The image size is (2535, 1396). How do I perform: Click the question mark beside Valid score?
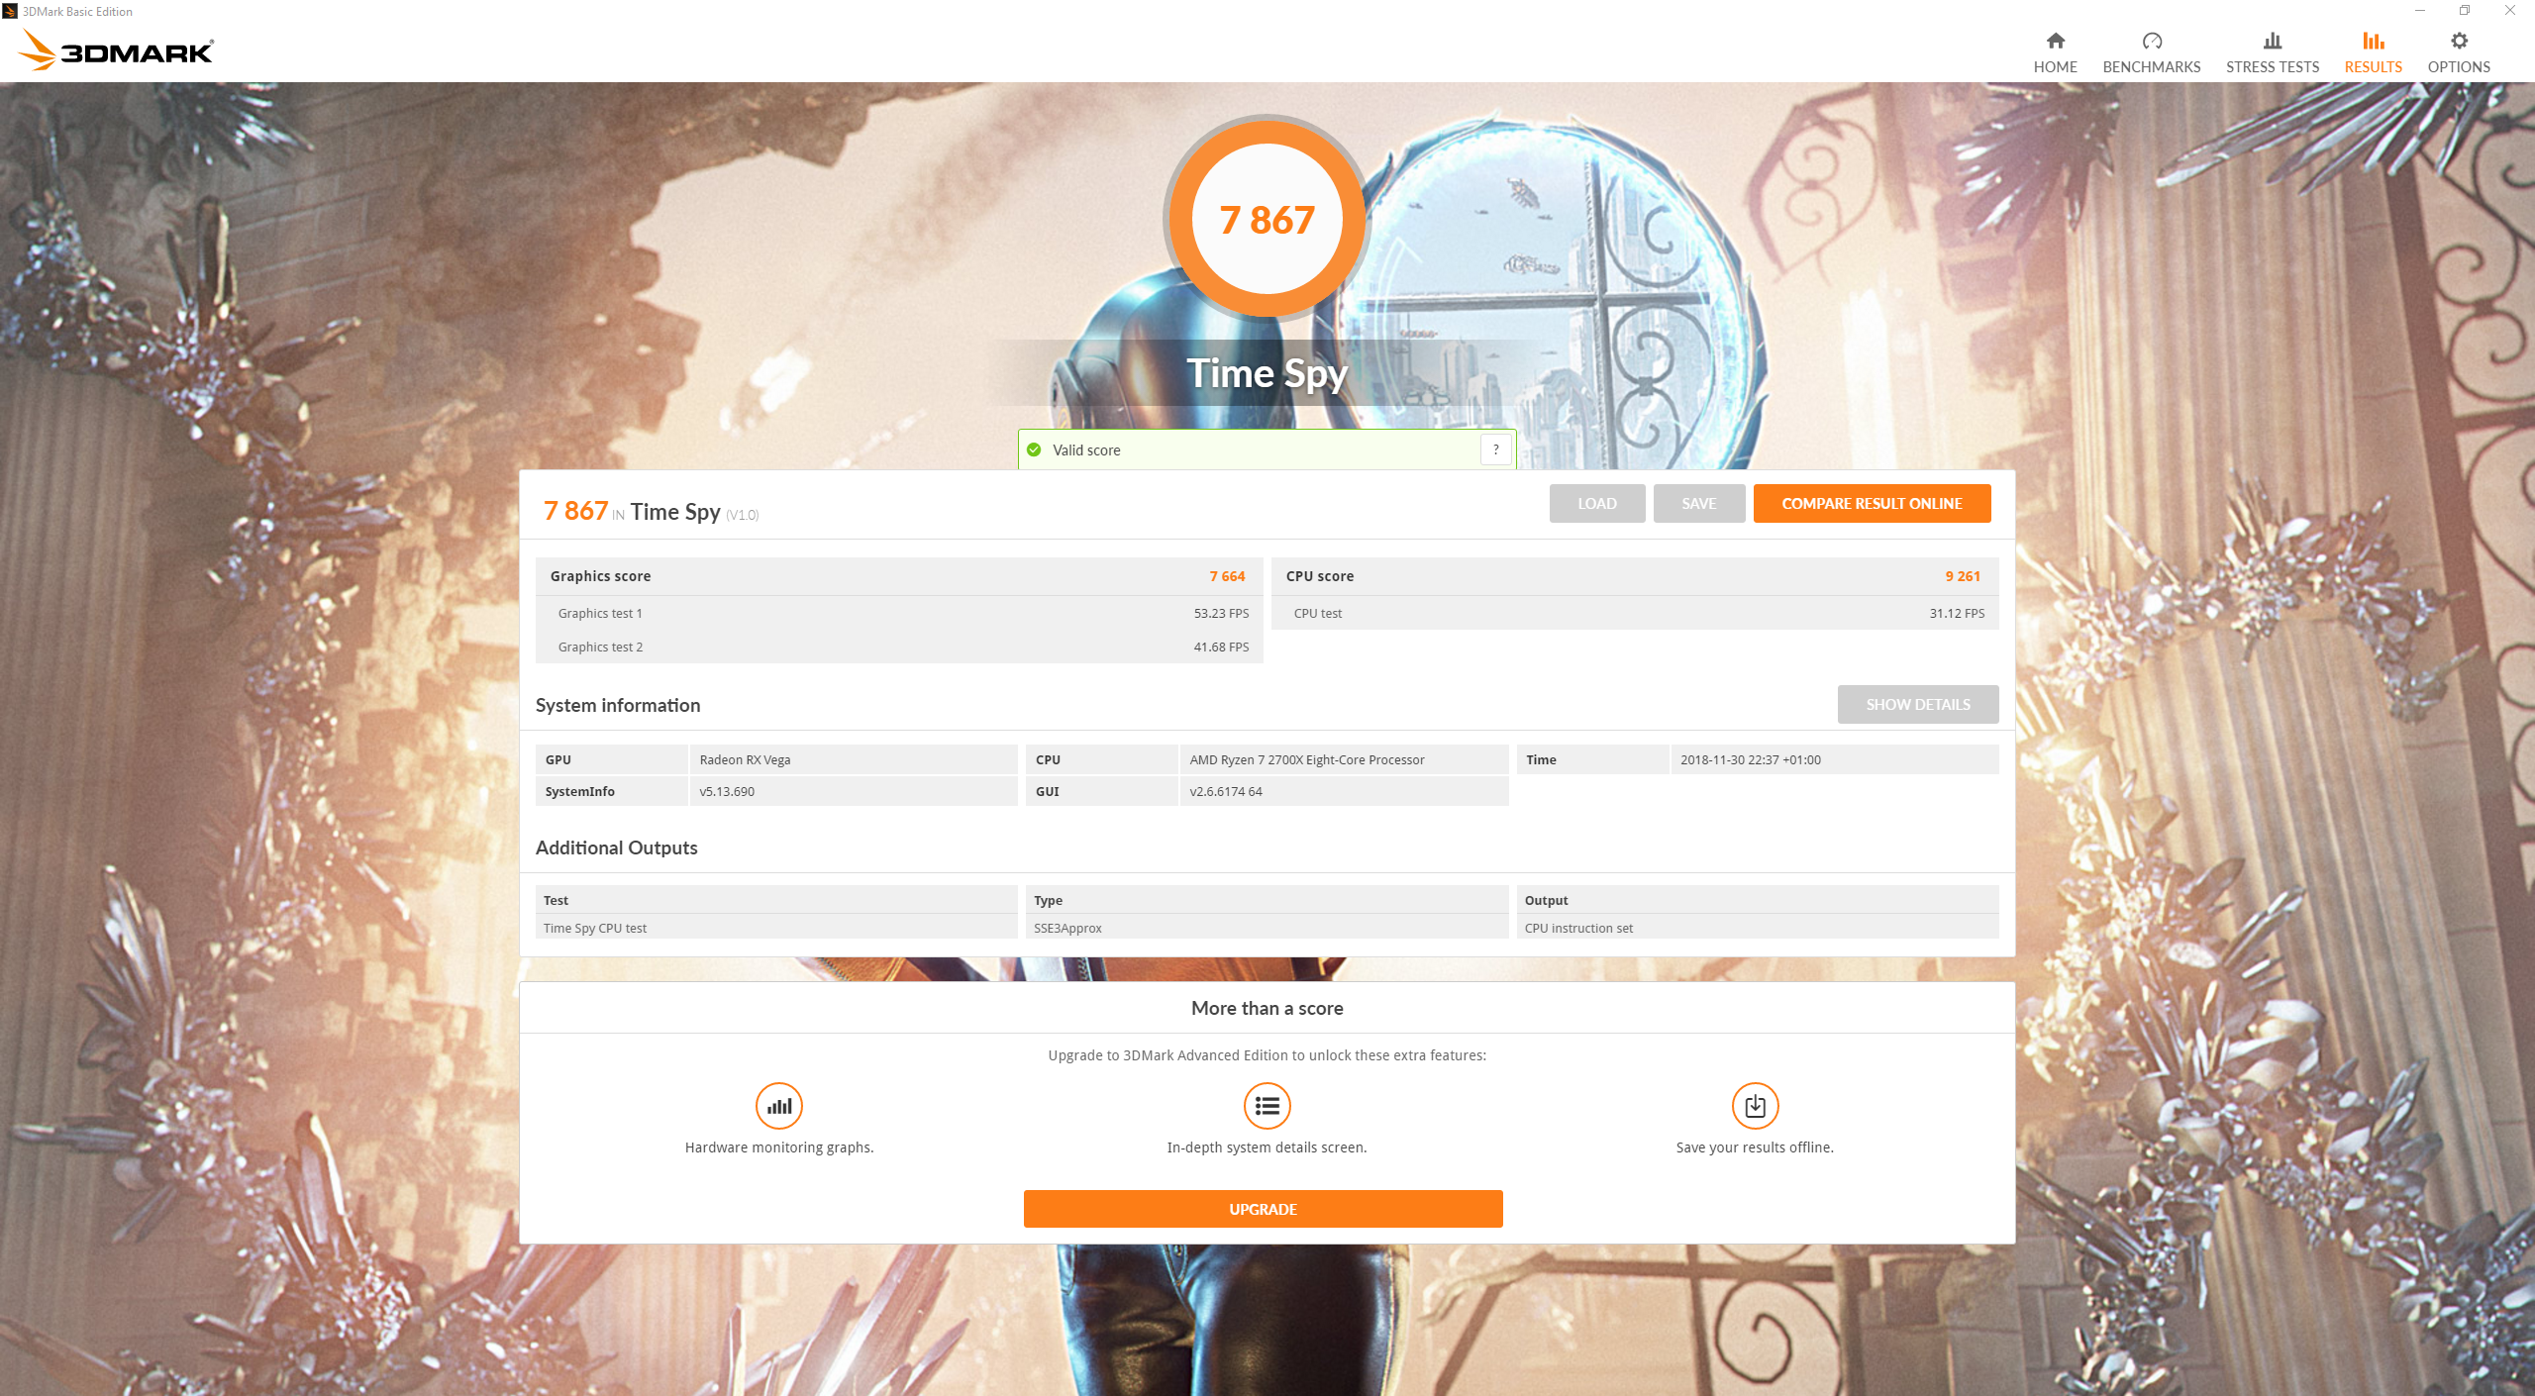tap(1495, 449)
